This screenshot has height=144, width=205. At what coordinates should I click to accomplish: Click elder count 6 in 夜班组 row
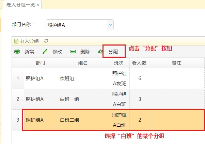click(140, 78)
